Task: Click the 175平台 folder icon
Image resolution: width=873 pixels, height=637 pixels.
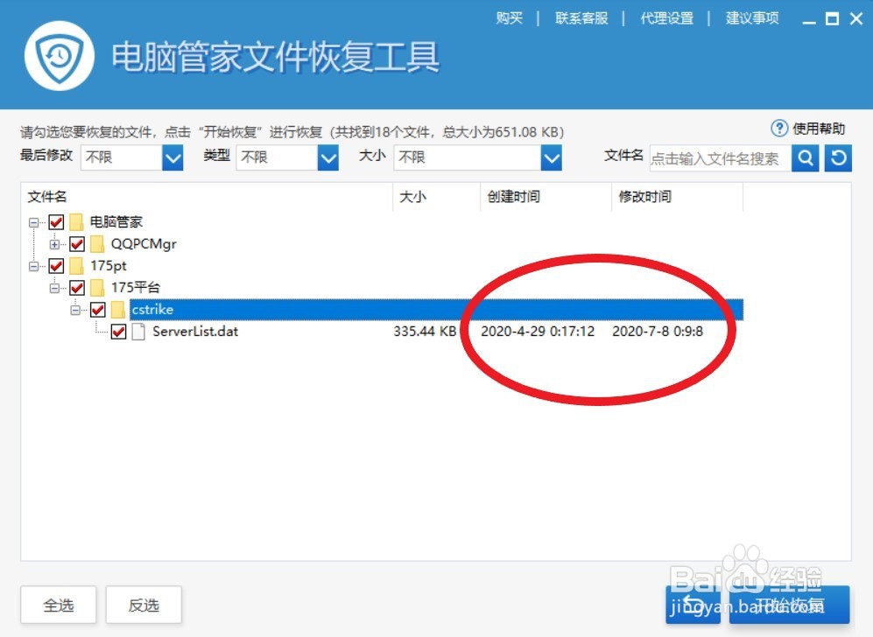Action: [x=97, y=288]
